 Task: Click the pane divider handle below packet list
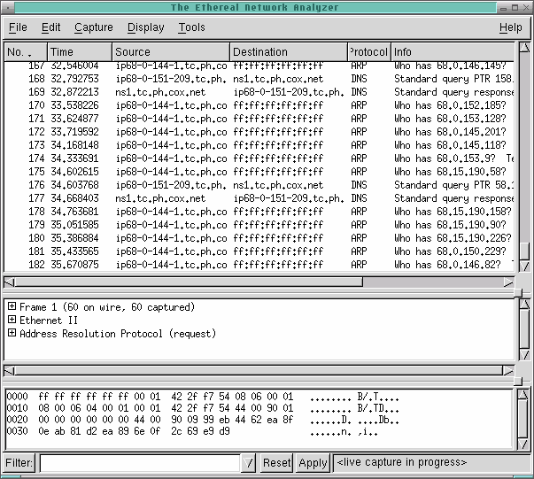click(518, 293)
